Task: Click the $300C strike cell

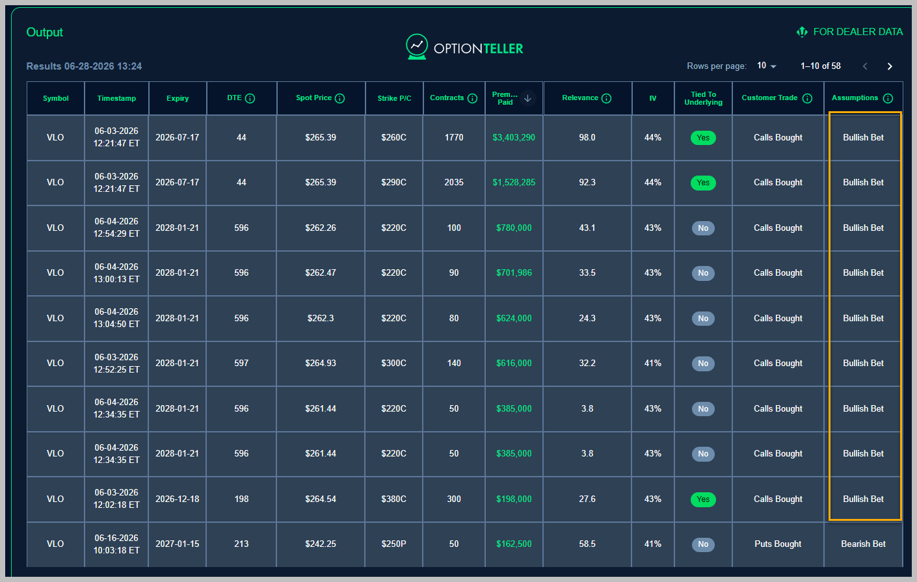Action: coord(393,363)
